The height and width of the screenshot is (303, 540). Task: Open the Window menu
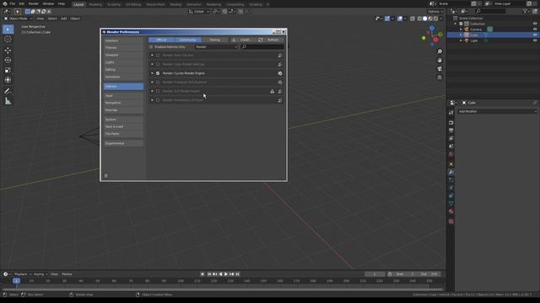tap(48, 3)
